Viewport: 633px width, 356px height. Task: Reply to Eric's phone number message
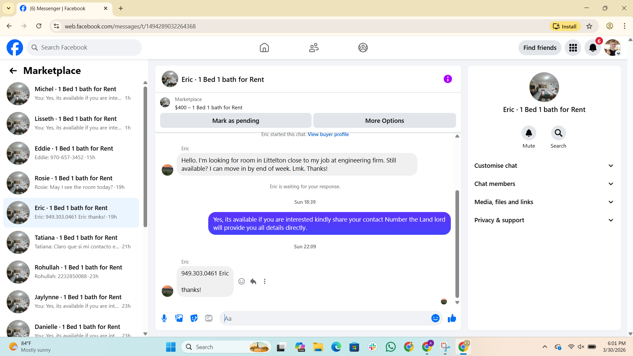tap(253, 281)
